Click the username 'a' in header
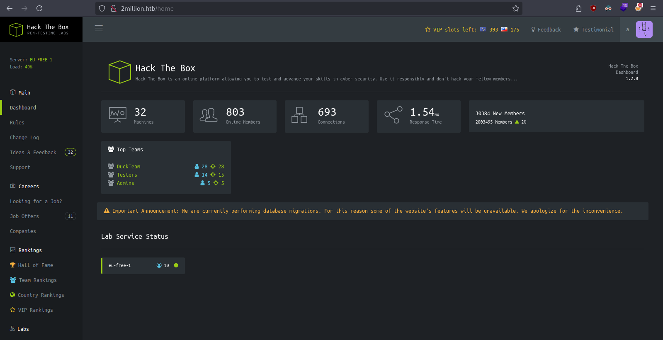This screenshot has height=340, width=663. (627, 29)
